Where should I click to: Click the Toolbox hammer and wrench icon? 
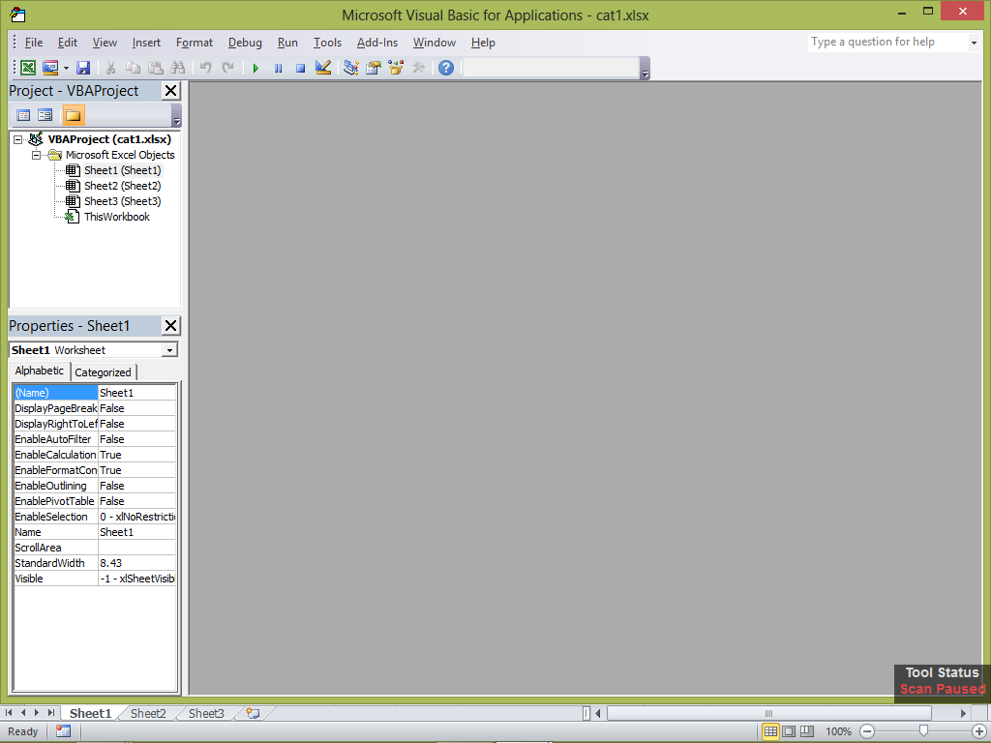418,68
